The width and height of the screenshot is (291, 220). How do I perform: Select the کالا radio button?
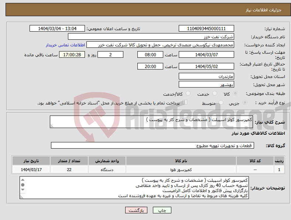click(x=235, y=93)
